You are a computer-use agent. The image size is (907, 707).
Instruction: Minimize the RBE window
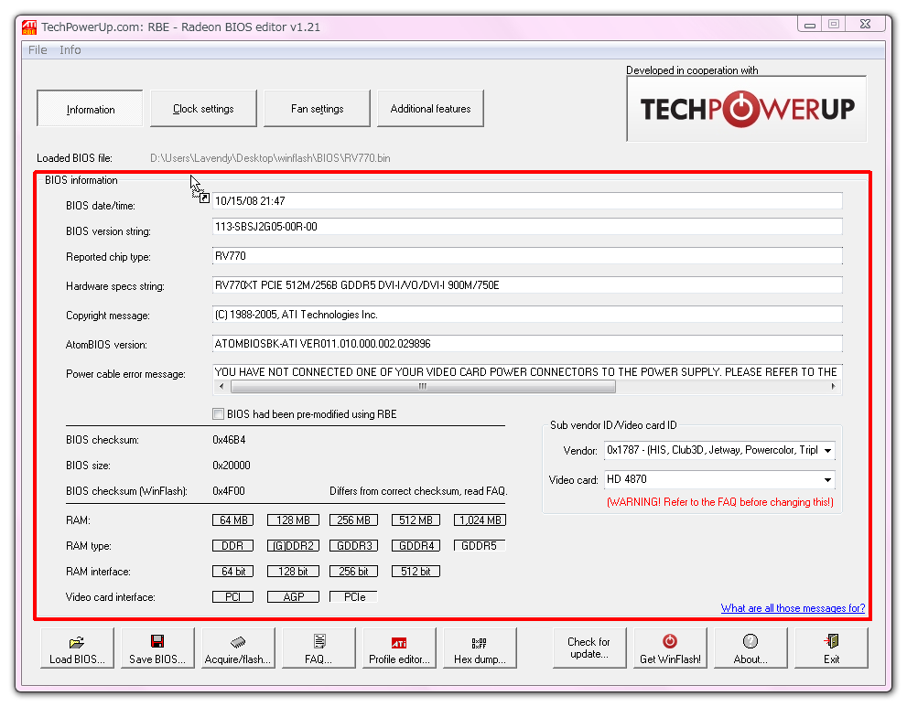click(810, 25)
